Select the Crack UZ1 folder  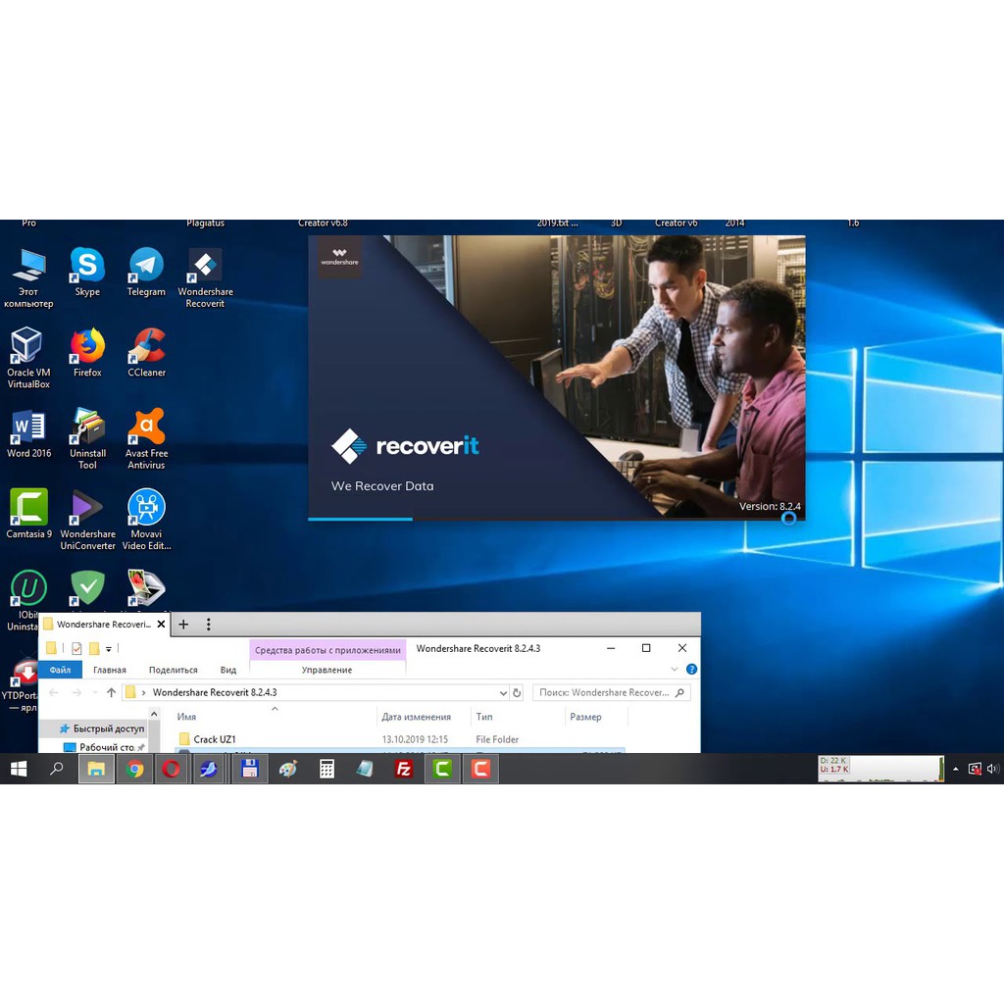tap(215, 739)
